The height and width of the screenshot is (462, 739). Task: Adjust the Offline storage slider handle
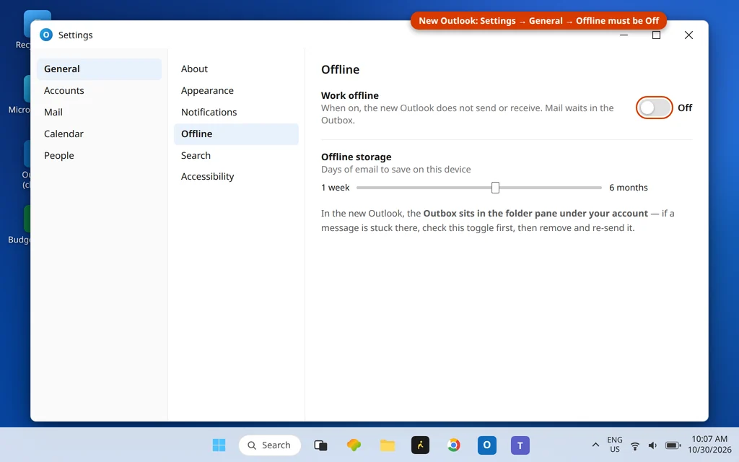[x=495, y=188]
